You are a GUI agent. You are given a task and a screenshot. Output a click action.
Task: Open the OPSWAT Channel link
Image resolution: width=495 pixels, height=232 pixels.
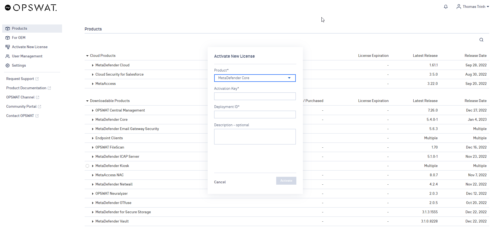[x=20, y=97]
